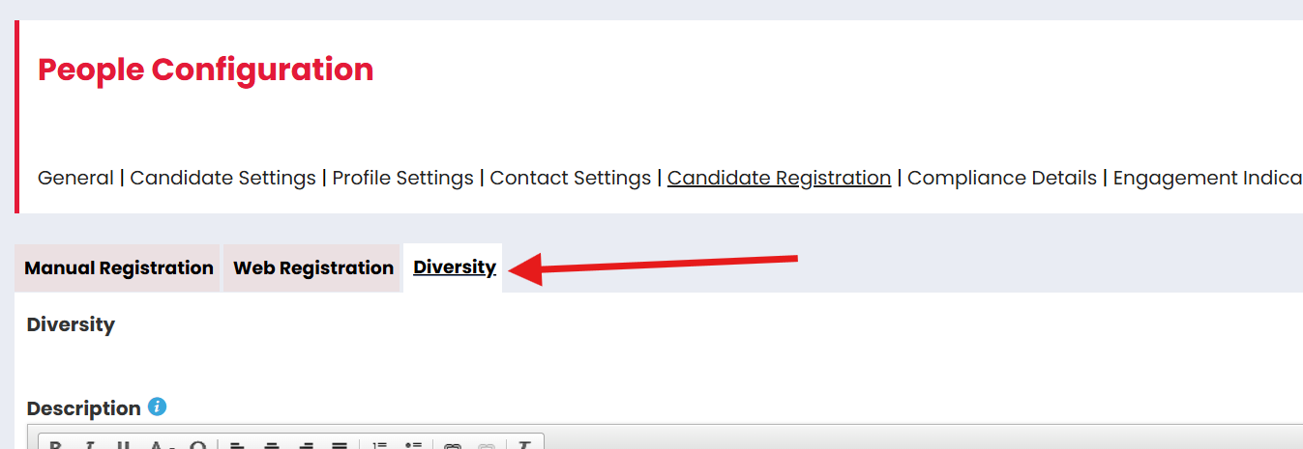
Task: Align description text to the right
Action: (306, 446)
